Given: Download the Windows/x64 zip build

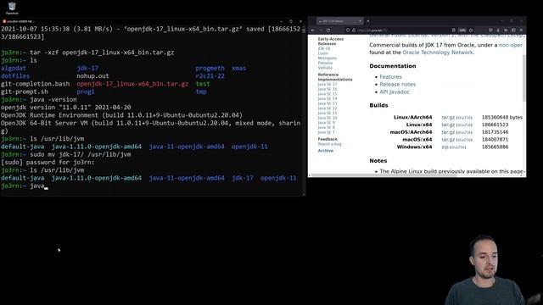Looking at the screenshot, I should (445, 147).
